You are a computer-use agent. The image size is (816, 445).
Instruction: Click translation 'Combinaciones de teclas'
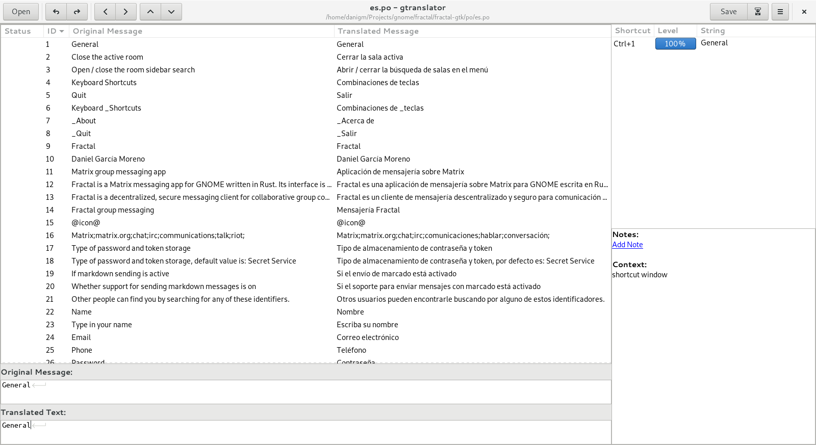tap(378, 83)
